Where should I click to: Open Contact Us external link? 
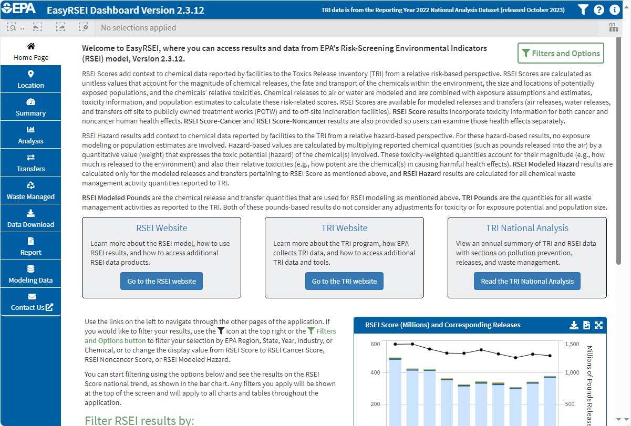pyautogui.click(x=30, y=302)
